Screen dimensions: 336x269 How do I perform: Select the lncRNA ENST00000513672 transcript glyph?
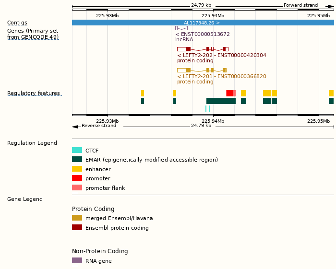[181, 28]
